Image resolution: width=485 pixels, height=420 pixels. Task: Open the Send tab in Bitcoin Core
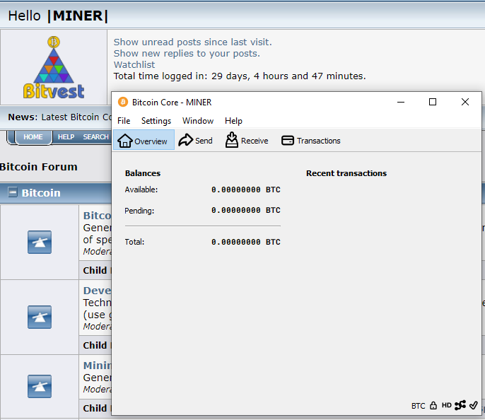[x=195, y=141]
